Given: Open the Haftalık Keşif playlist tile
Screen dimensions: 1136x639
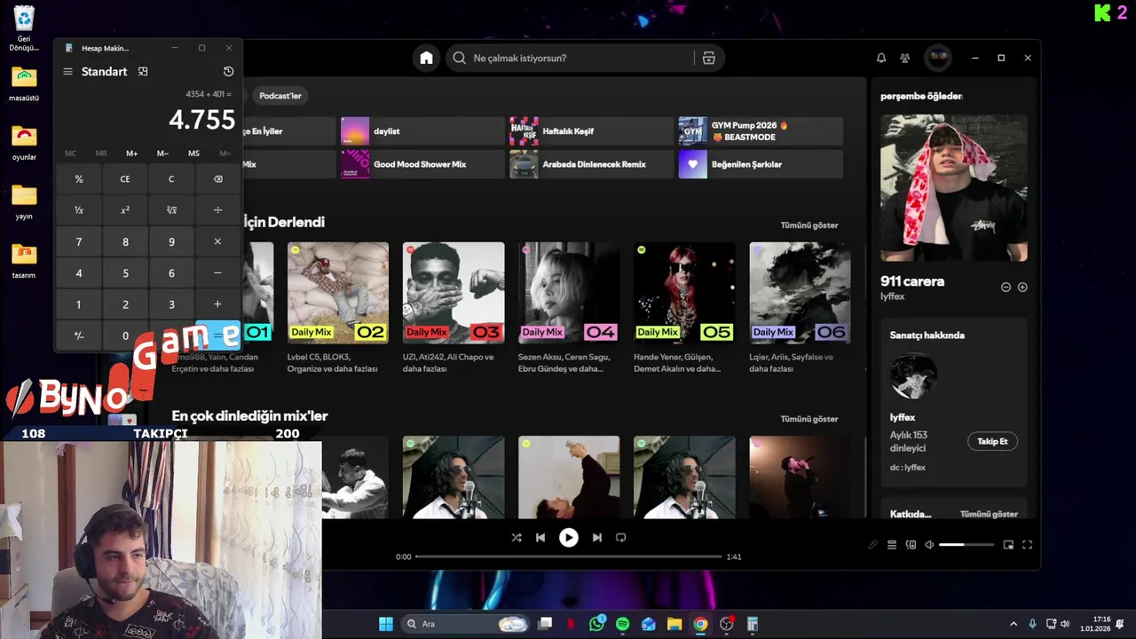Looking at the screenshot, I should [x=591, y=131].
